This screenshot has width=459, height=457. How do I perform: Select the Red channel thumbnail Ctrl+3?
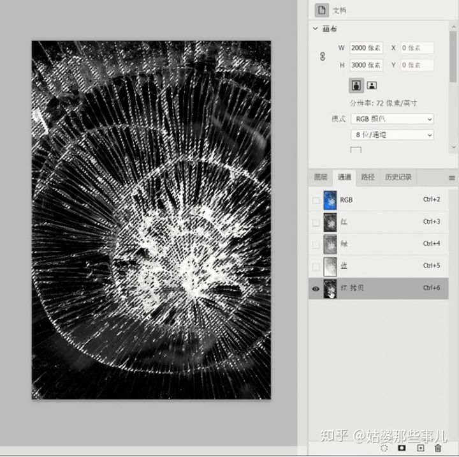[x=330, y=223]
